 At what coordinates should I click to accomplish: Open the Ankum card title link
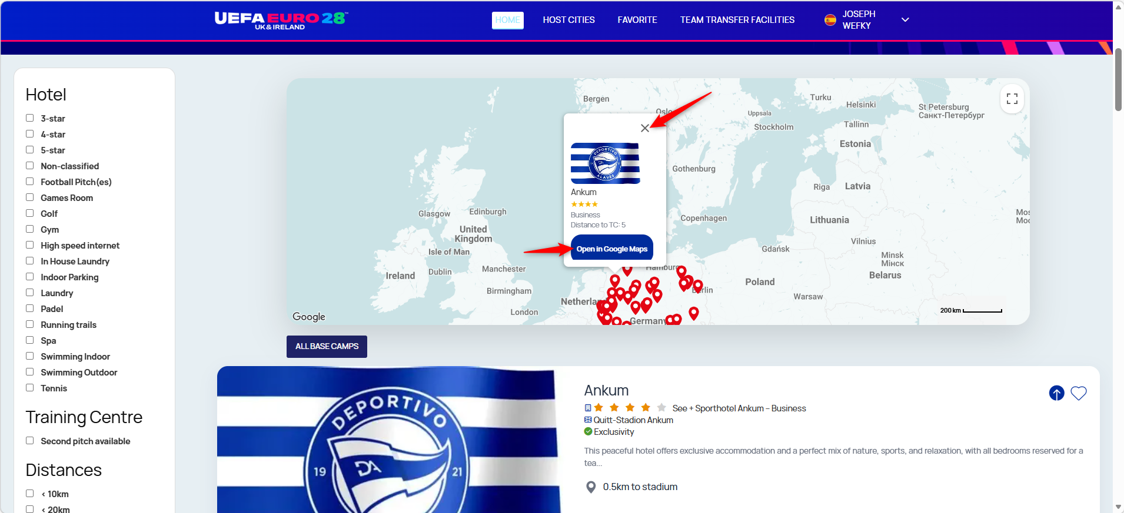606,390
